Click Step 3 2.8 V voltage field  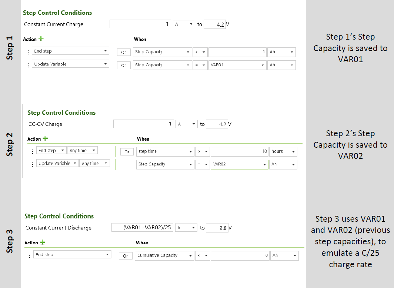click(217, 228)
